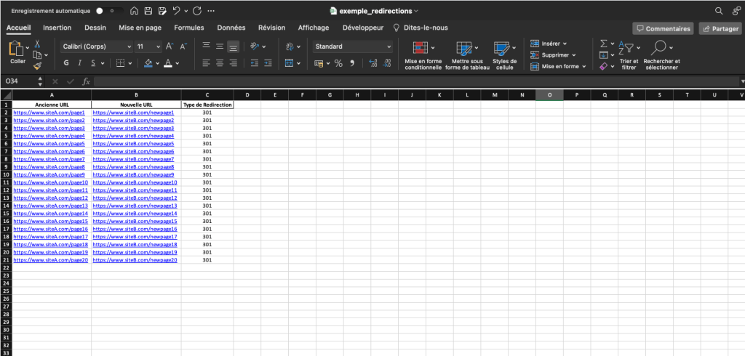
Task: Toggle bold with the G button
Action: [x=66, y=63]
